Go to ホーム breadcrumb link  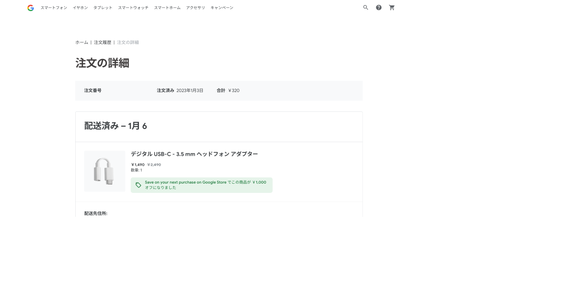tap(82, 42)
